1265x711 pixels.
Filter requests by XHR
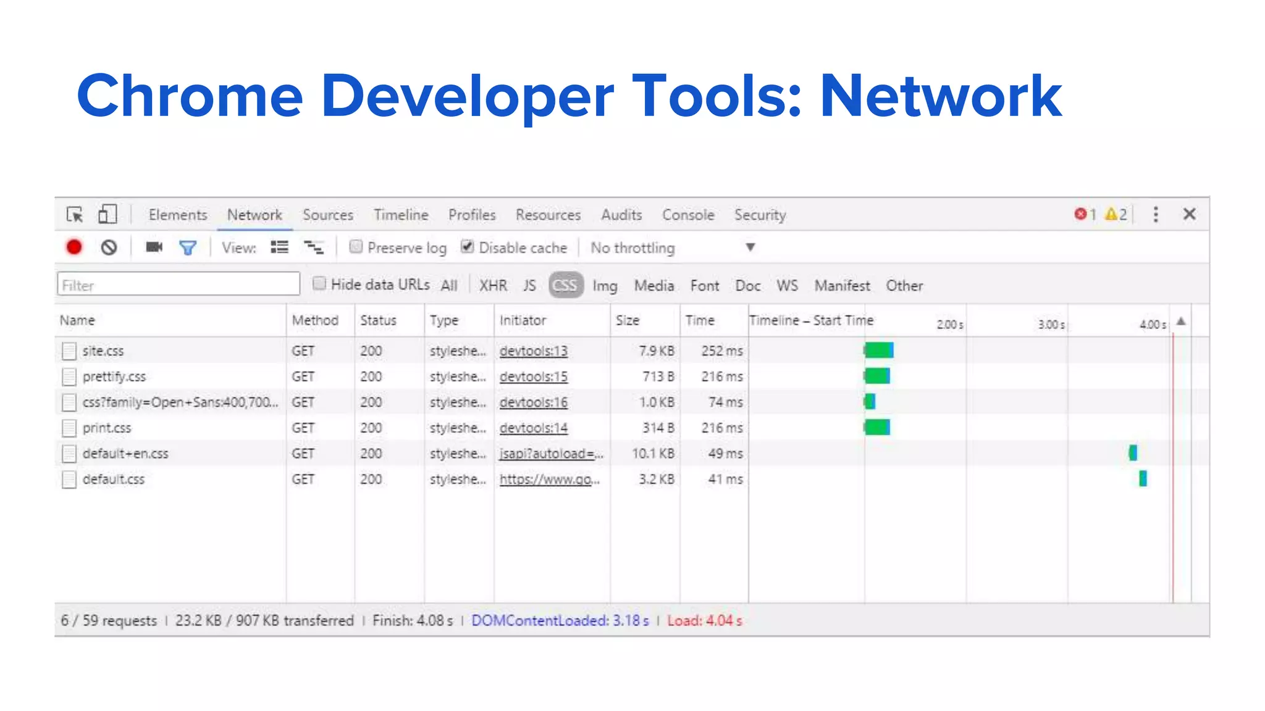click(493, 286)
